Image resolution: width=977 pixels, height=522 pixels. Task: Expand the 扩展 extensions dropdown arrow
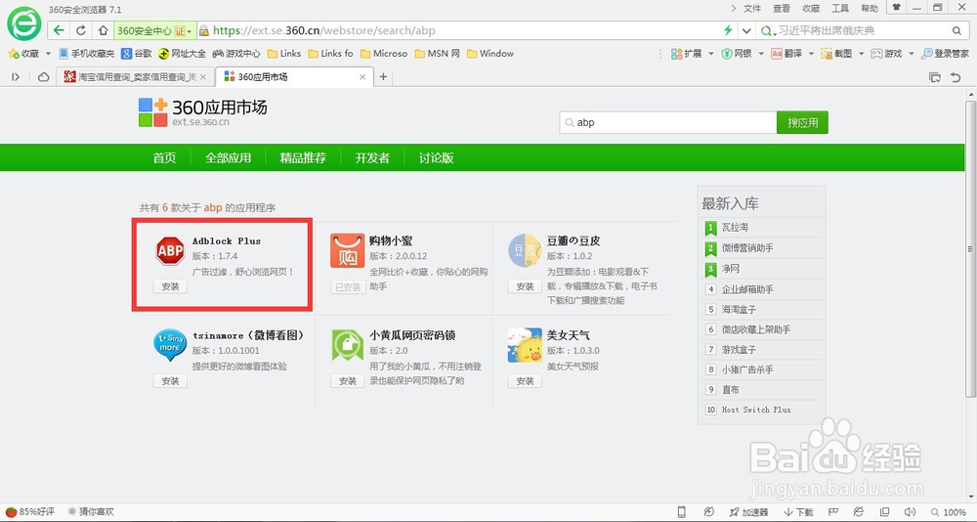(711, 54)
